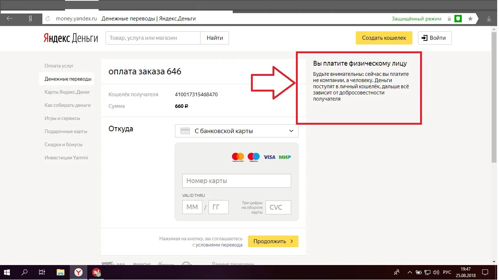The image size is (499, 280).
Task: Open Windows taskbar search
Action: pyautogui.click(x=24, y=272)
